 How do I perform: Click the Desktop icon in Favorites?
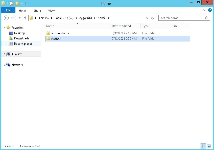tap(11, 33)
